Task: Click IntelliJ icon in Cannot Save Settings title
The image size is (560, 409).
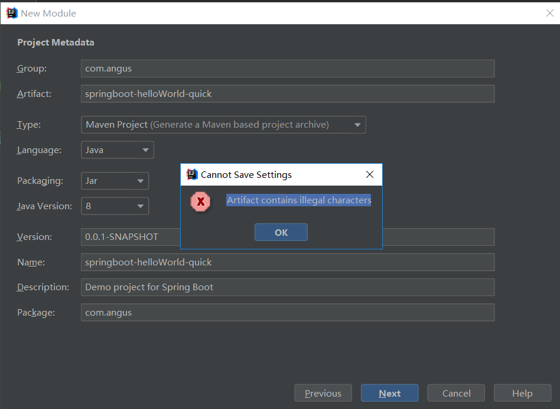Action: 192,174
